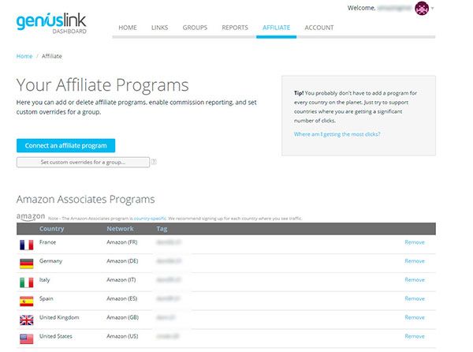Click the 'Amazon Associates Programs' heading

coord(86,199)
